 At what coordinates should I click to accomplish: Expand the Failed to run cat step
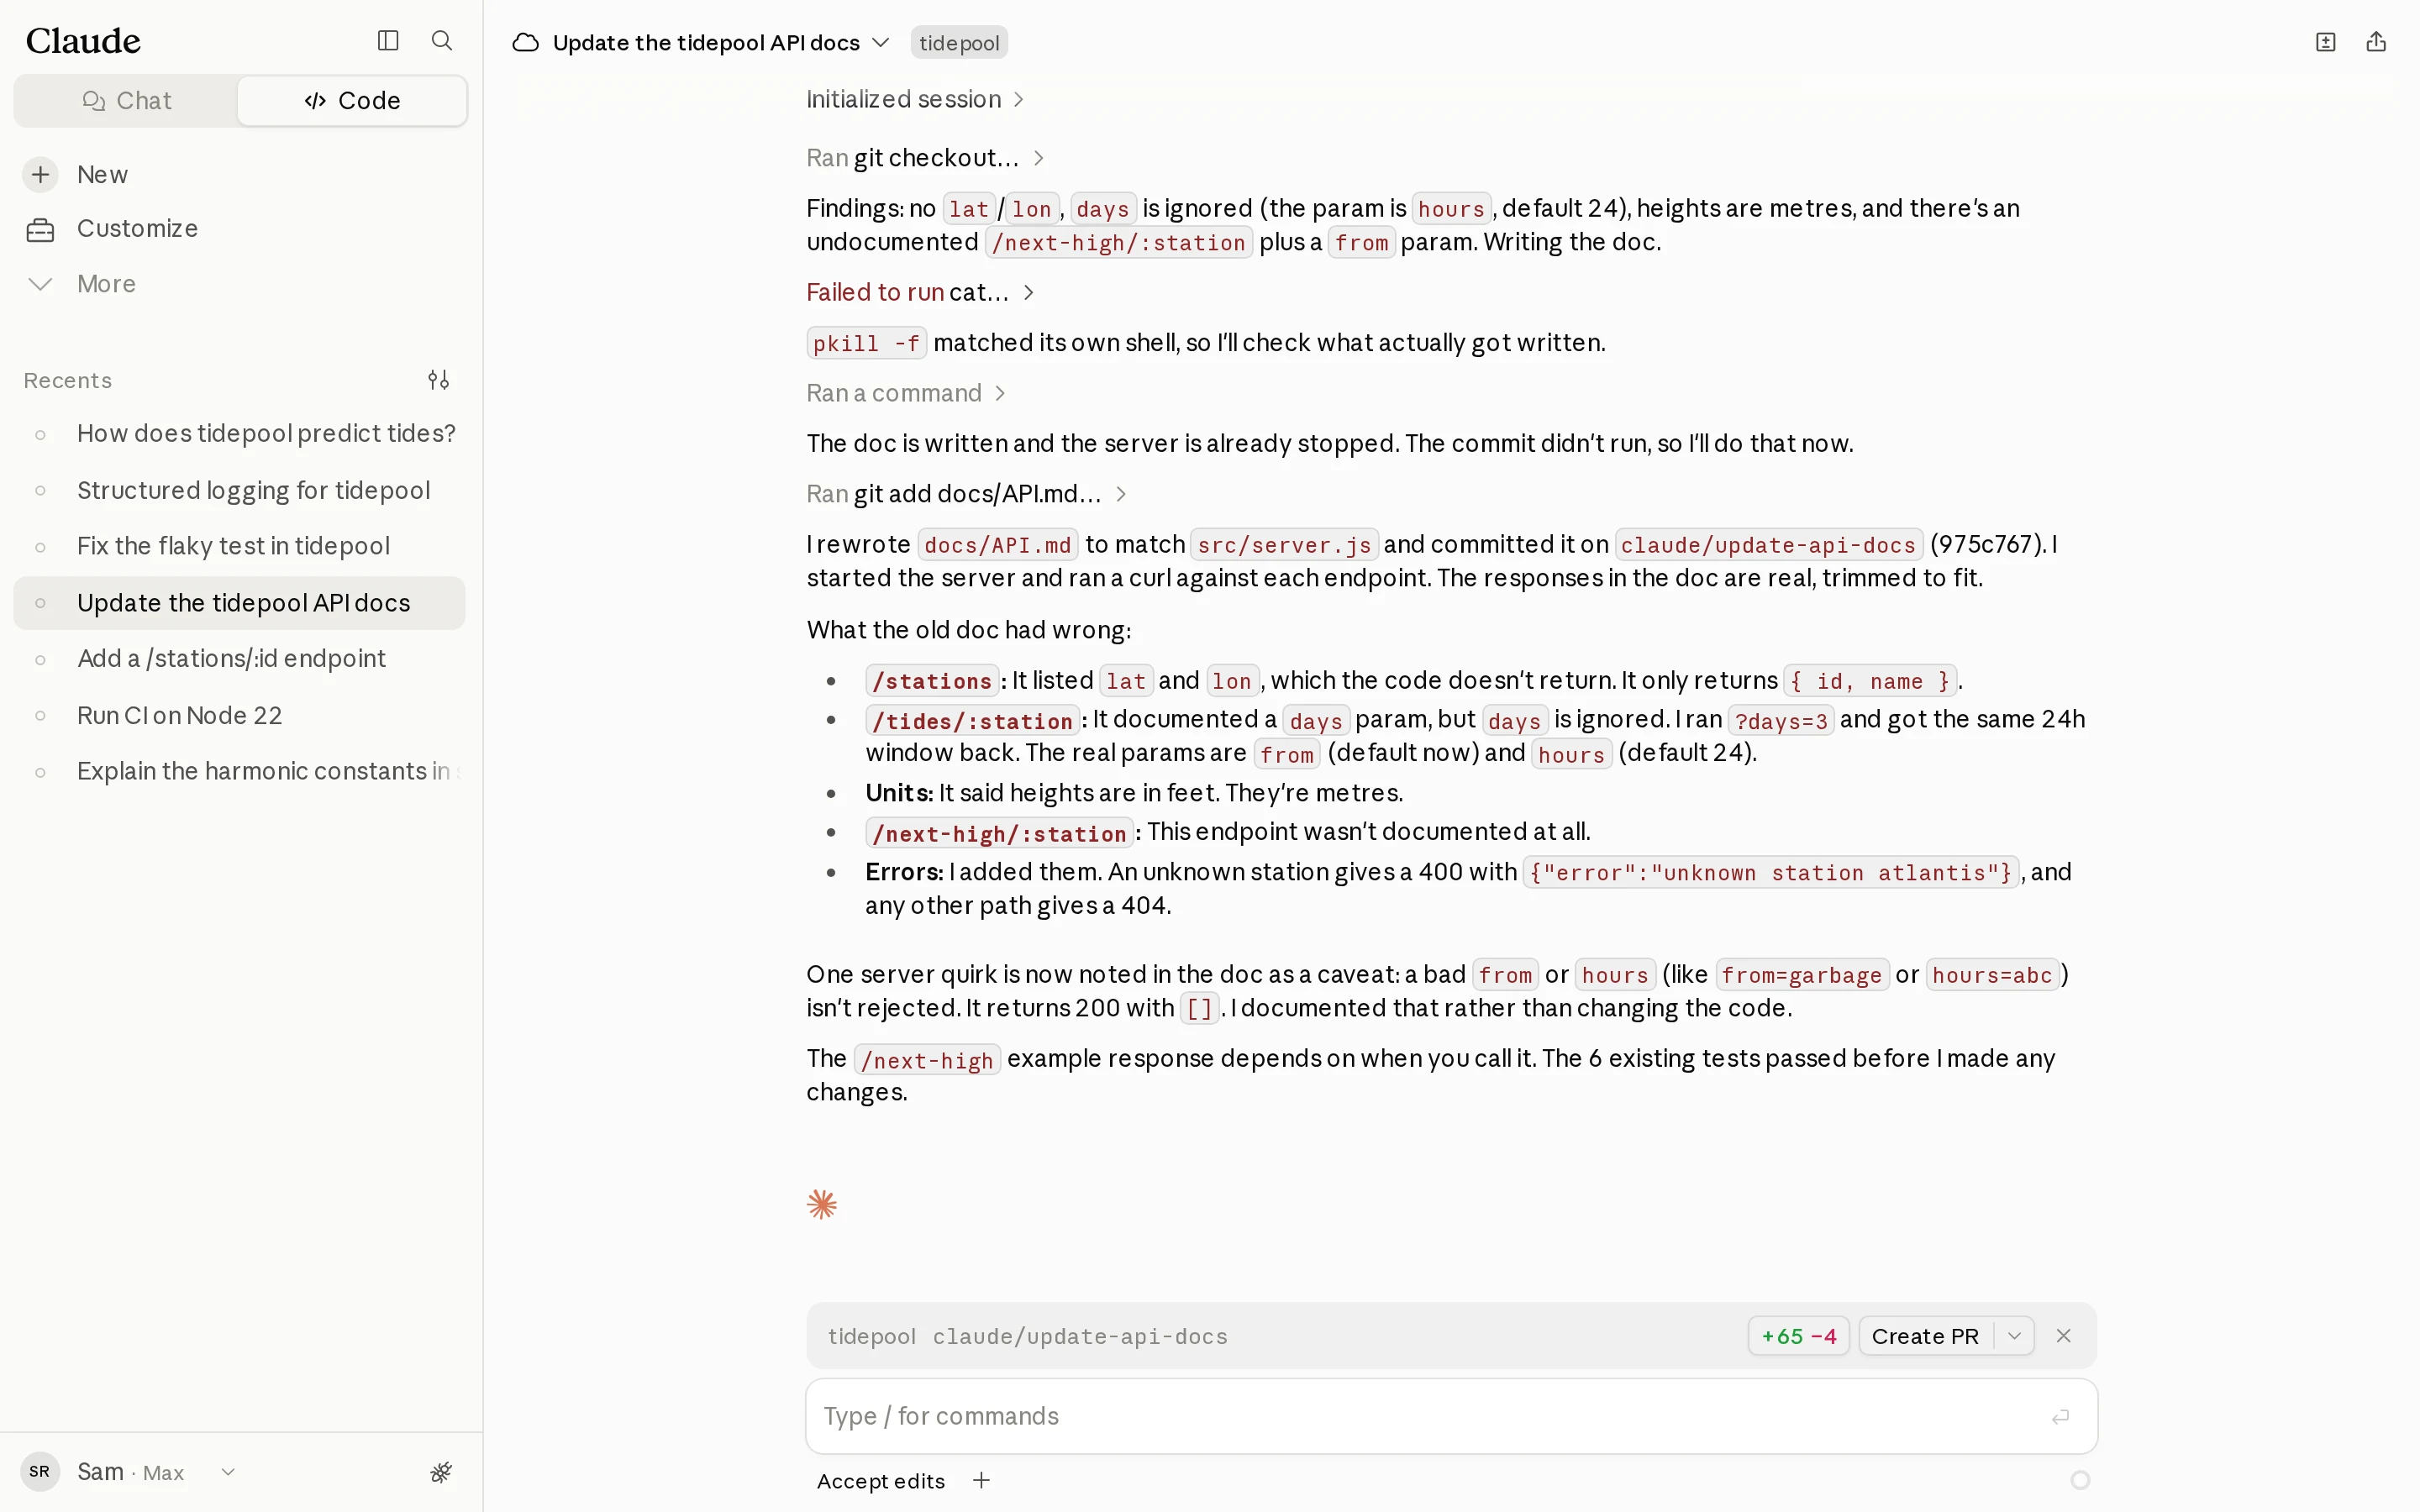(920, 292)
